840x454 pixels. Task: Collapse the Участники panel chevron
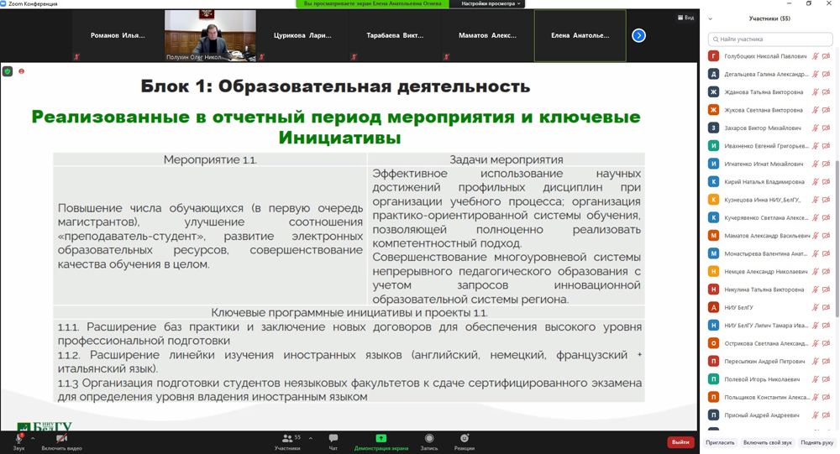(x=711, y=18)
